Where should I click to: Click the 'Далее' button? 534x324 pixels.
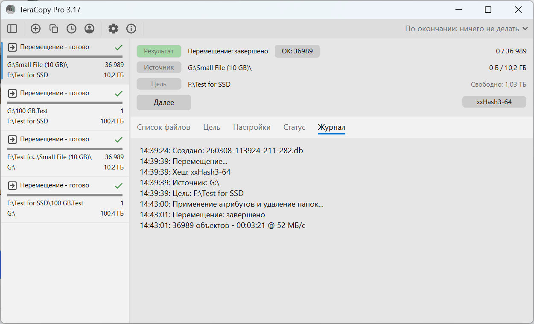164,102
